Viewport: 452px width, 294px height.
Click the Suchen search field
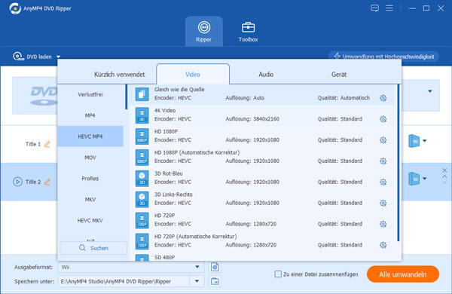[93, 248]
